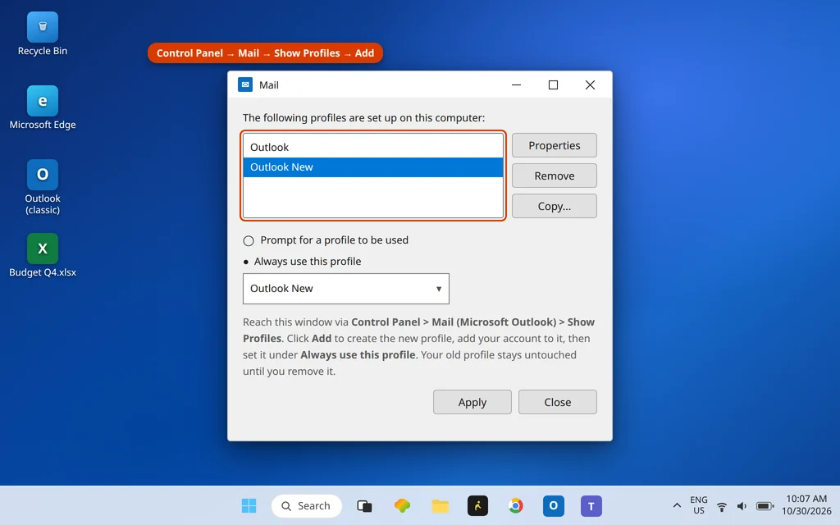Click the Close button in Mail dialog

pyautogui.click(x=558, y=402)
